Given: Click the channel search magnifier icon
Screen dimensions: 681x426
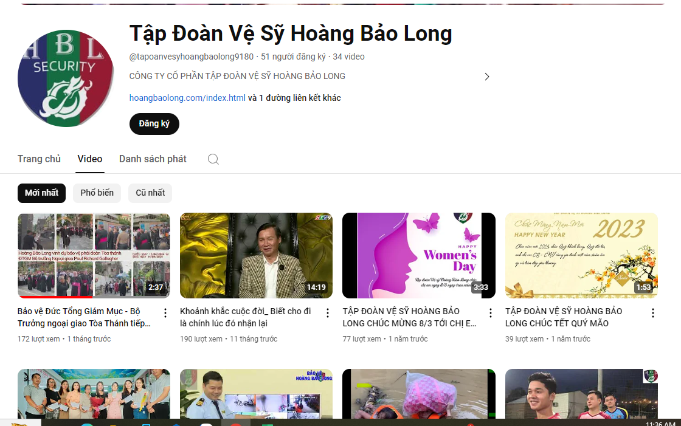Looking at the screenshot, I should pyautogui.click(x=213, y=159).
